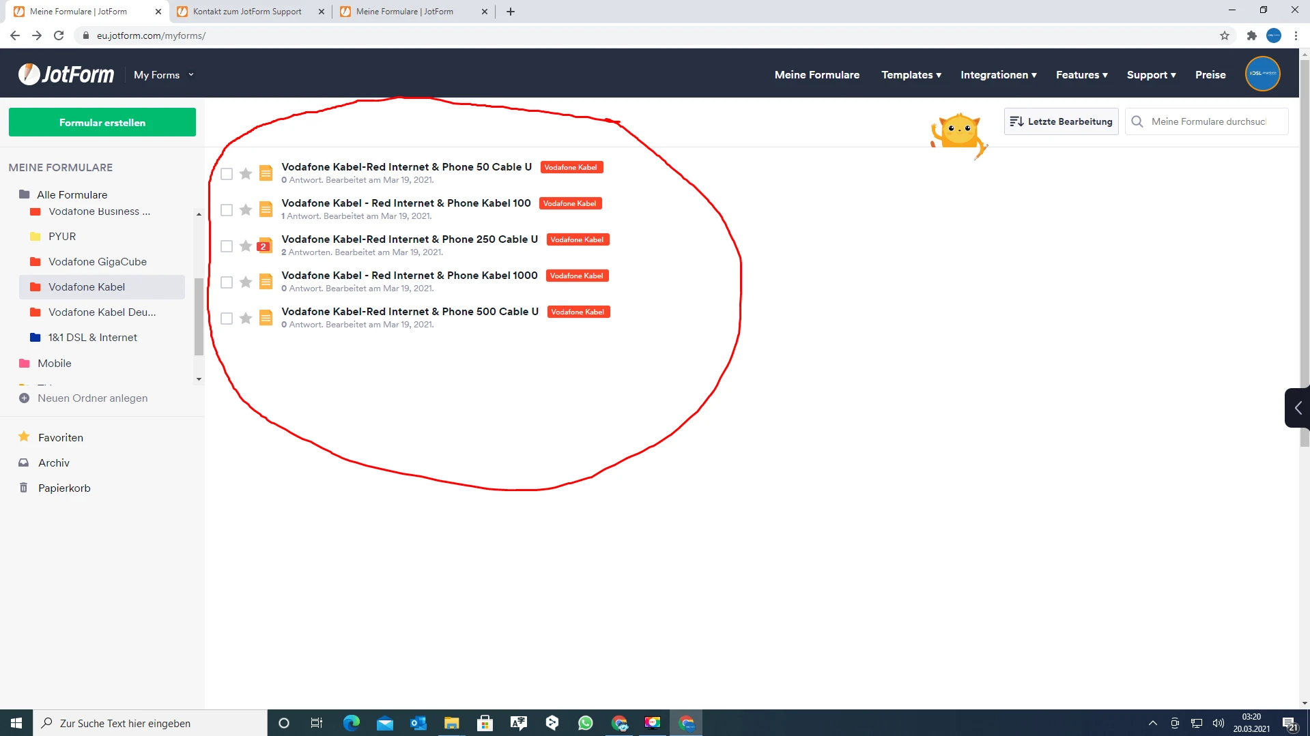Open the Support dropdown
The height and width of the screenshot is (736, 1310).
[1151, 75]
